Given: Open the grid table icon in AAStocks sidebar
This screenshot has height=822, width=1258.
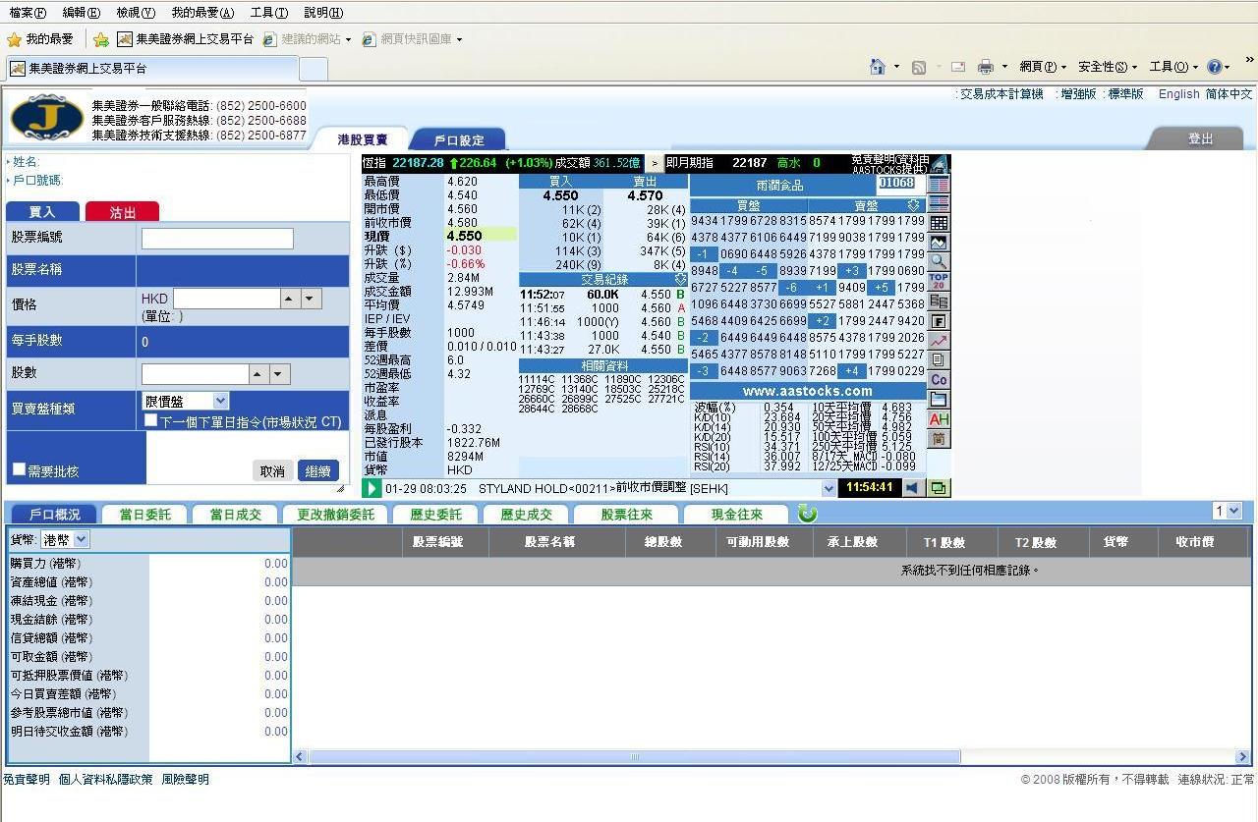Looking at the screenshot, I should pos(939,223).
